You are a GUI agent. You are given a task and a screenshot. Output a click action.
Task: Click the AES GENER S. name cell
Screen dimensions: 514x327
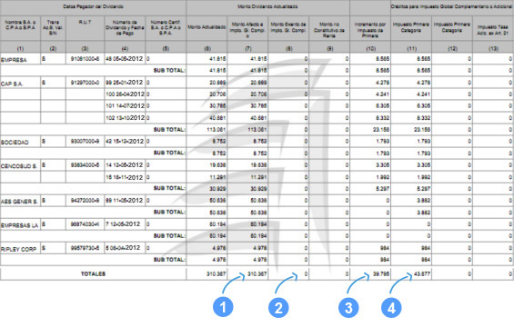tap(20, 201)
